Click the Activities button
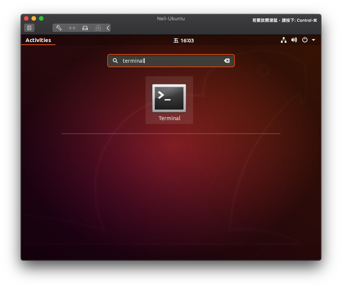The image size is (342, 288). tap(38, 40)
